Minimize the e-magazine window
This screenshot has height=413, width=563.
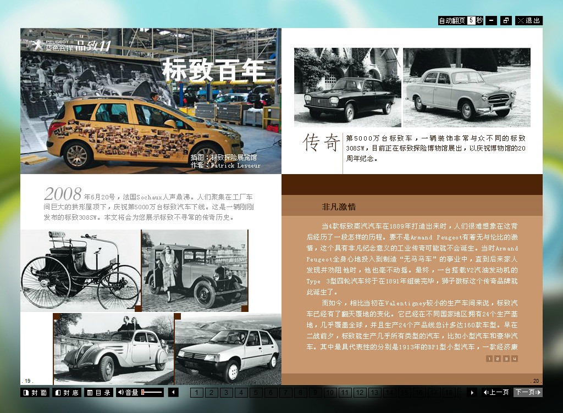tap(491, 21)
